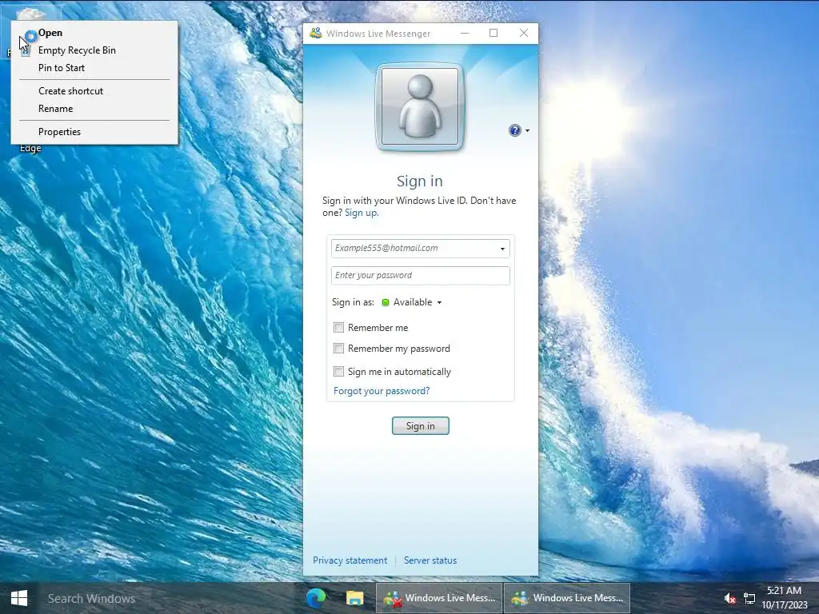Click the network tray icon
Viewport: 819px width, 614px height.
click(749, 599)
